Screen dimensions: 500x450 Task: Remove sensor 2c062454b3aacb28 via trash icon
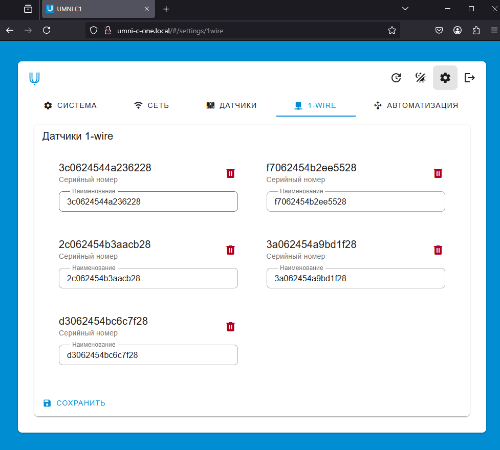tap(230, 250)
